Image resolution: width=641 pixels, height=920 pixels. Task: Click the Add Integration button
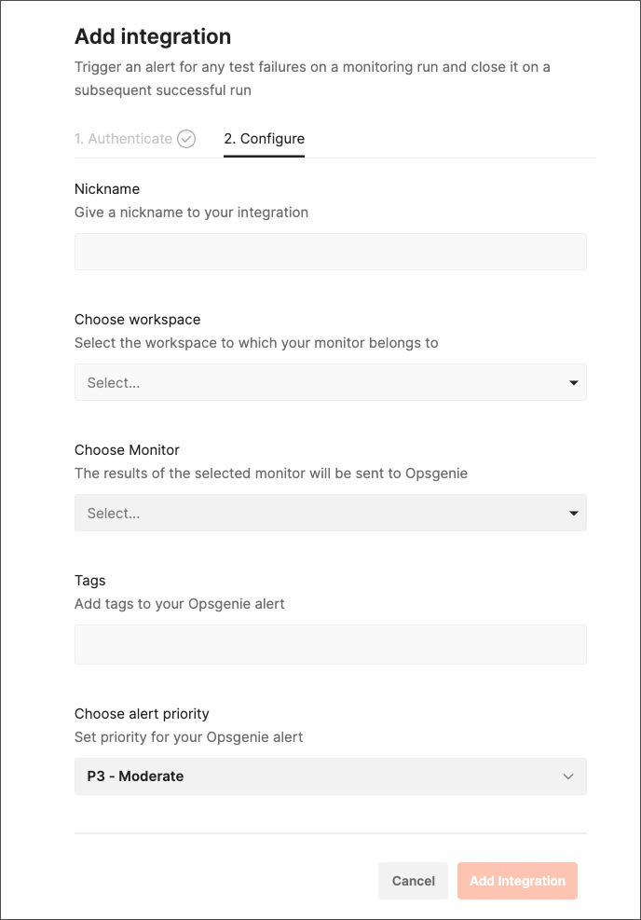tap(517, 881)
